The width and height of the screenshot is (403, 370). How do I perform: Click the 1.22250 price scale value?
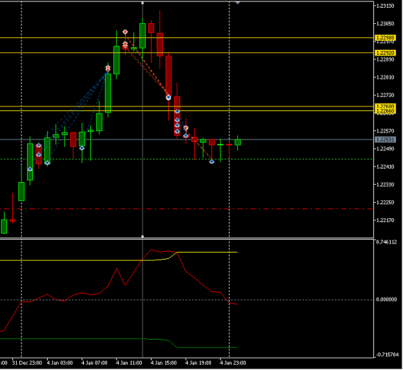tap(385, 203)
